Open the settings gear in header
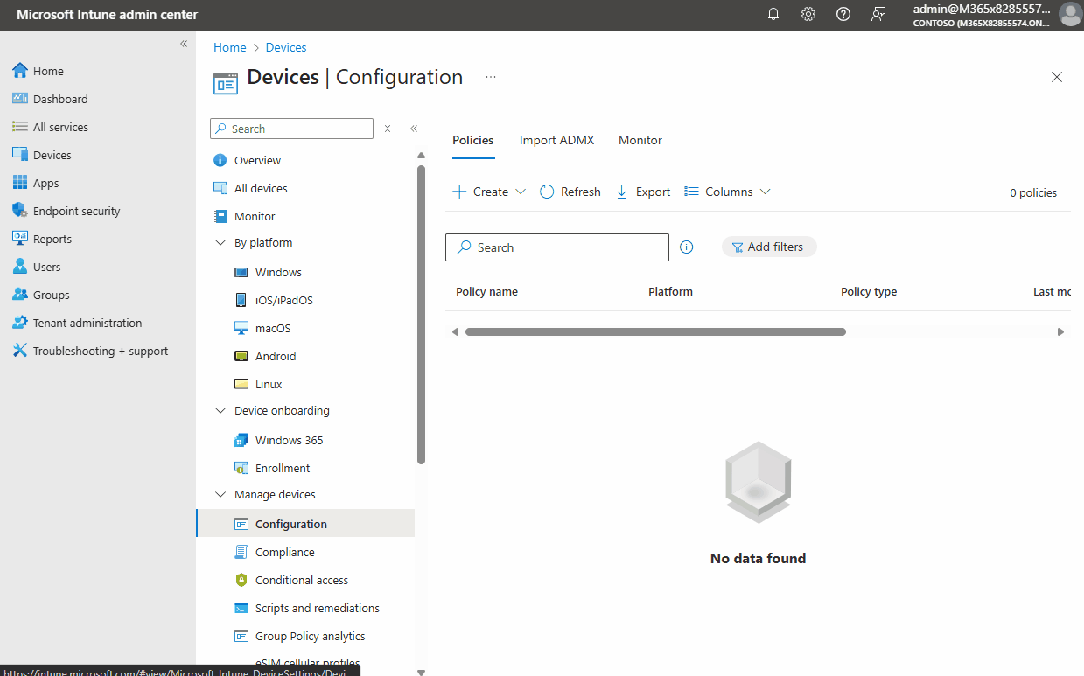This screenshot has width=1084, height=676. (x=808, y=15)
